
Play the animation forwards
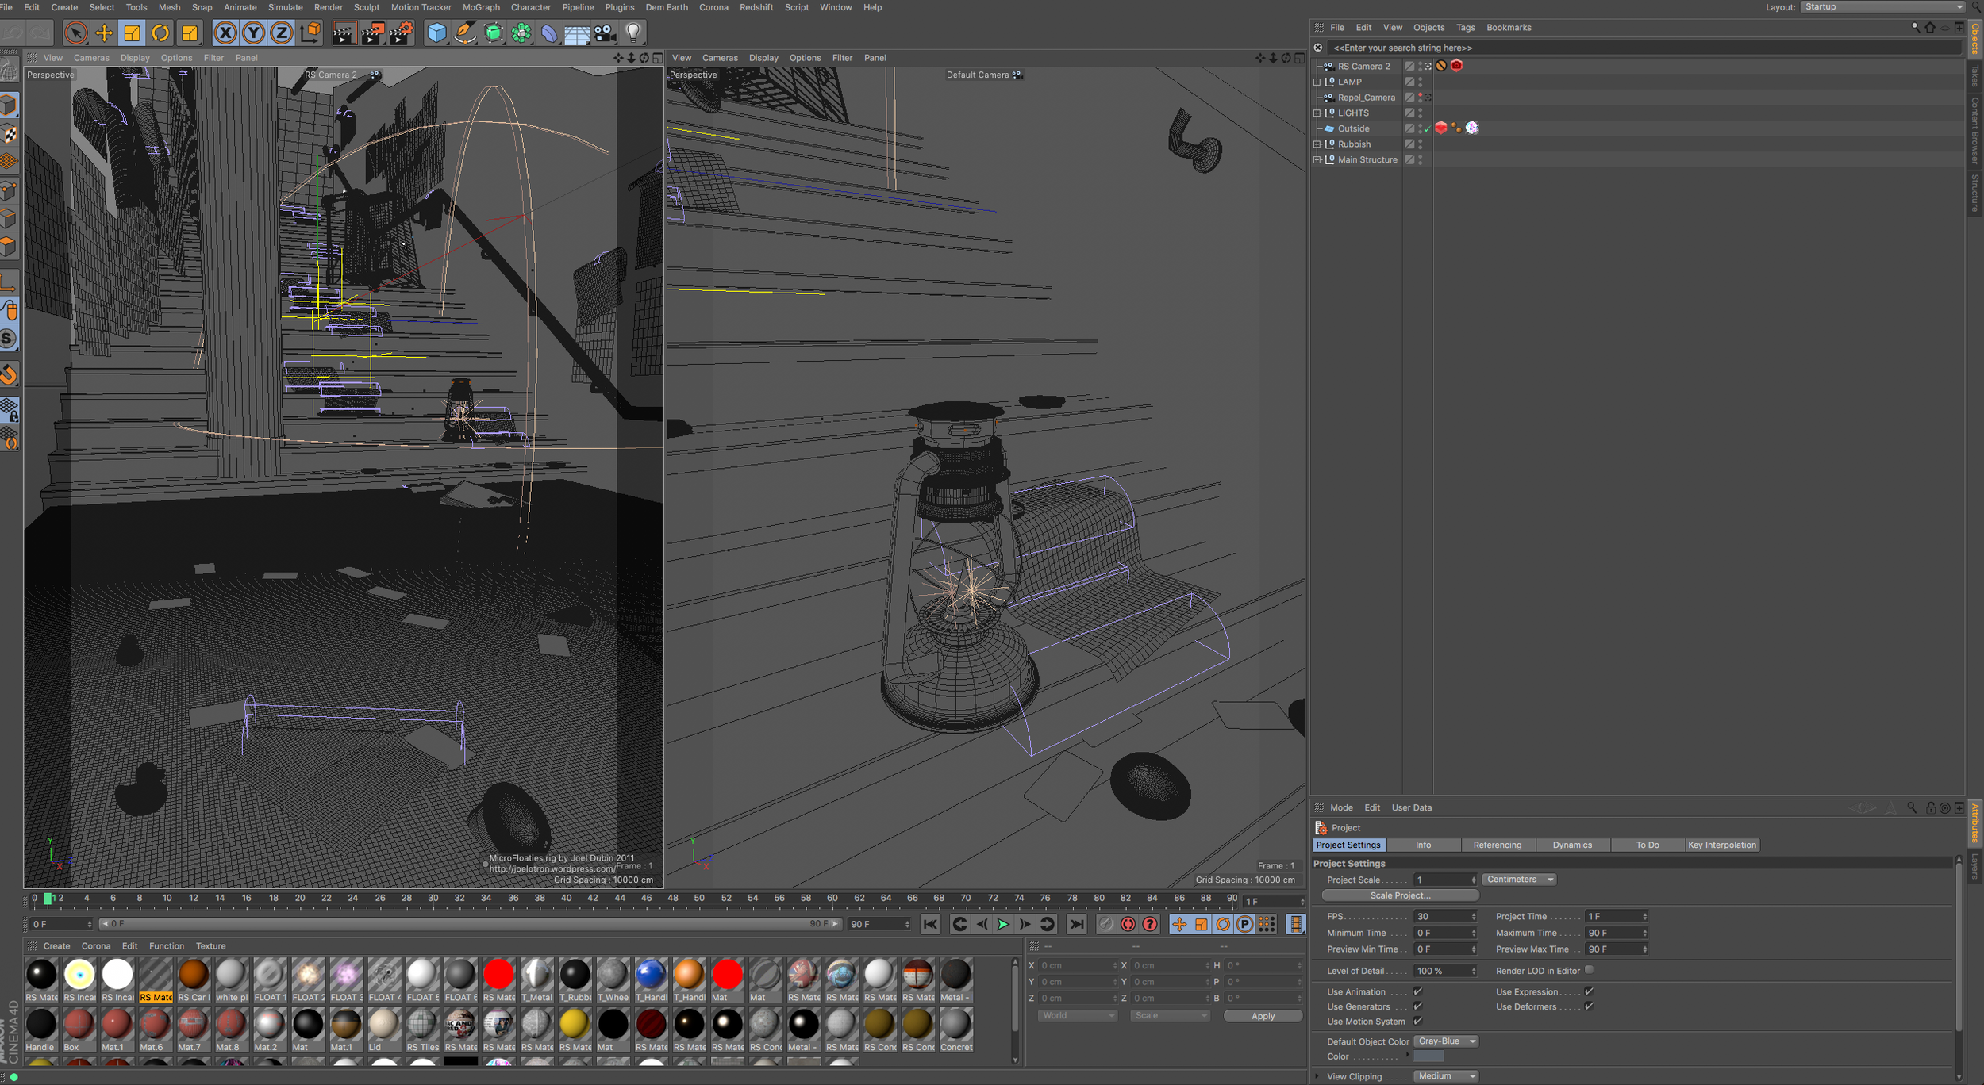click(1003, 924)
